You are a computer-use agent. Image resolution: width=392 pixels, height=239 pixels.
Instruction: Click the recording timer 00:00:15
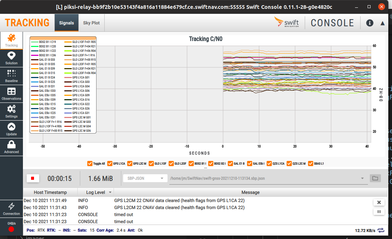point(60,178)
